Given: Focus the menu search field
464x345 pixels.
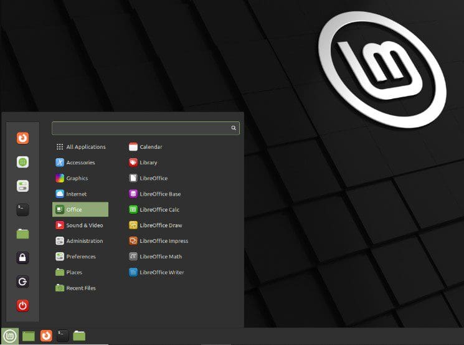Looking at the screenshot, I should [145, 128].
